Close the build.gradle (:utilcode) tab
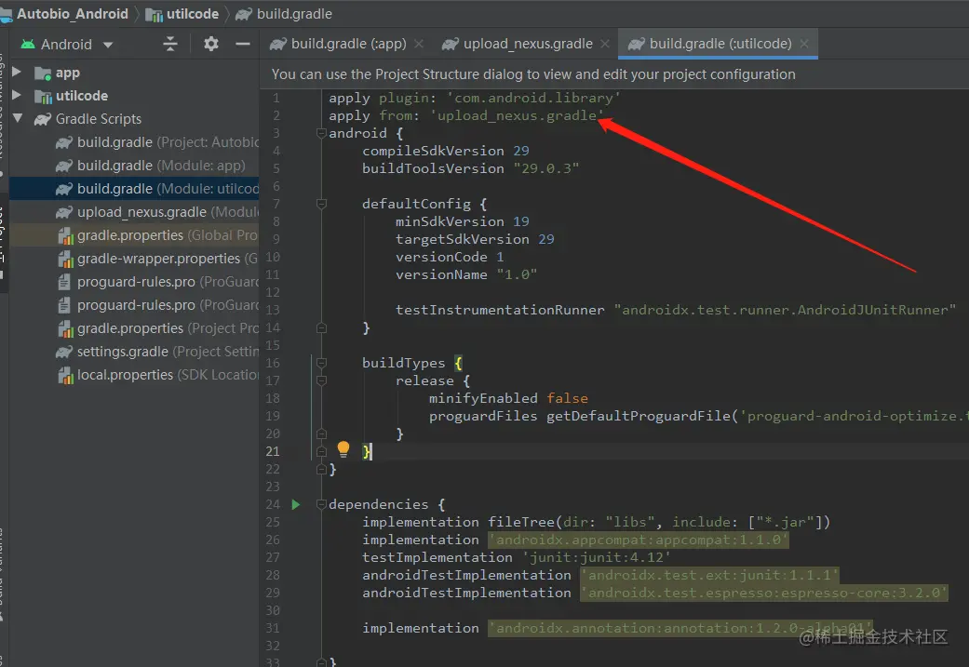The width and height of the screenshot is (969, 667). click(x=804, y=44)
